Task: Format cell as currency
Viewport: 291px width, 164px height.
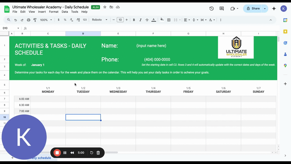Action: tap(59, 20)
